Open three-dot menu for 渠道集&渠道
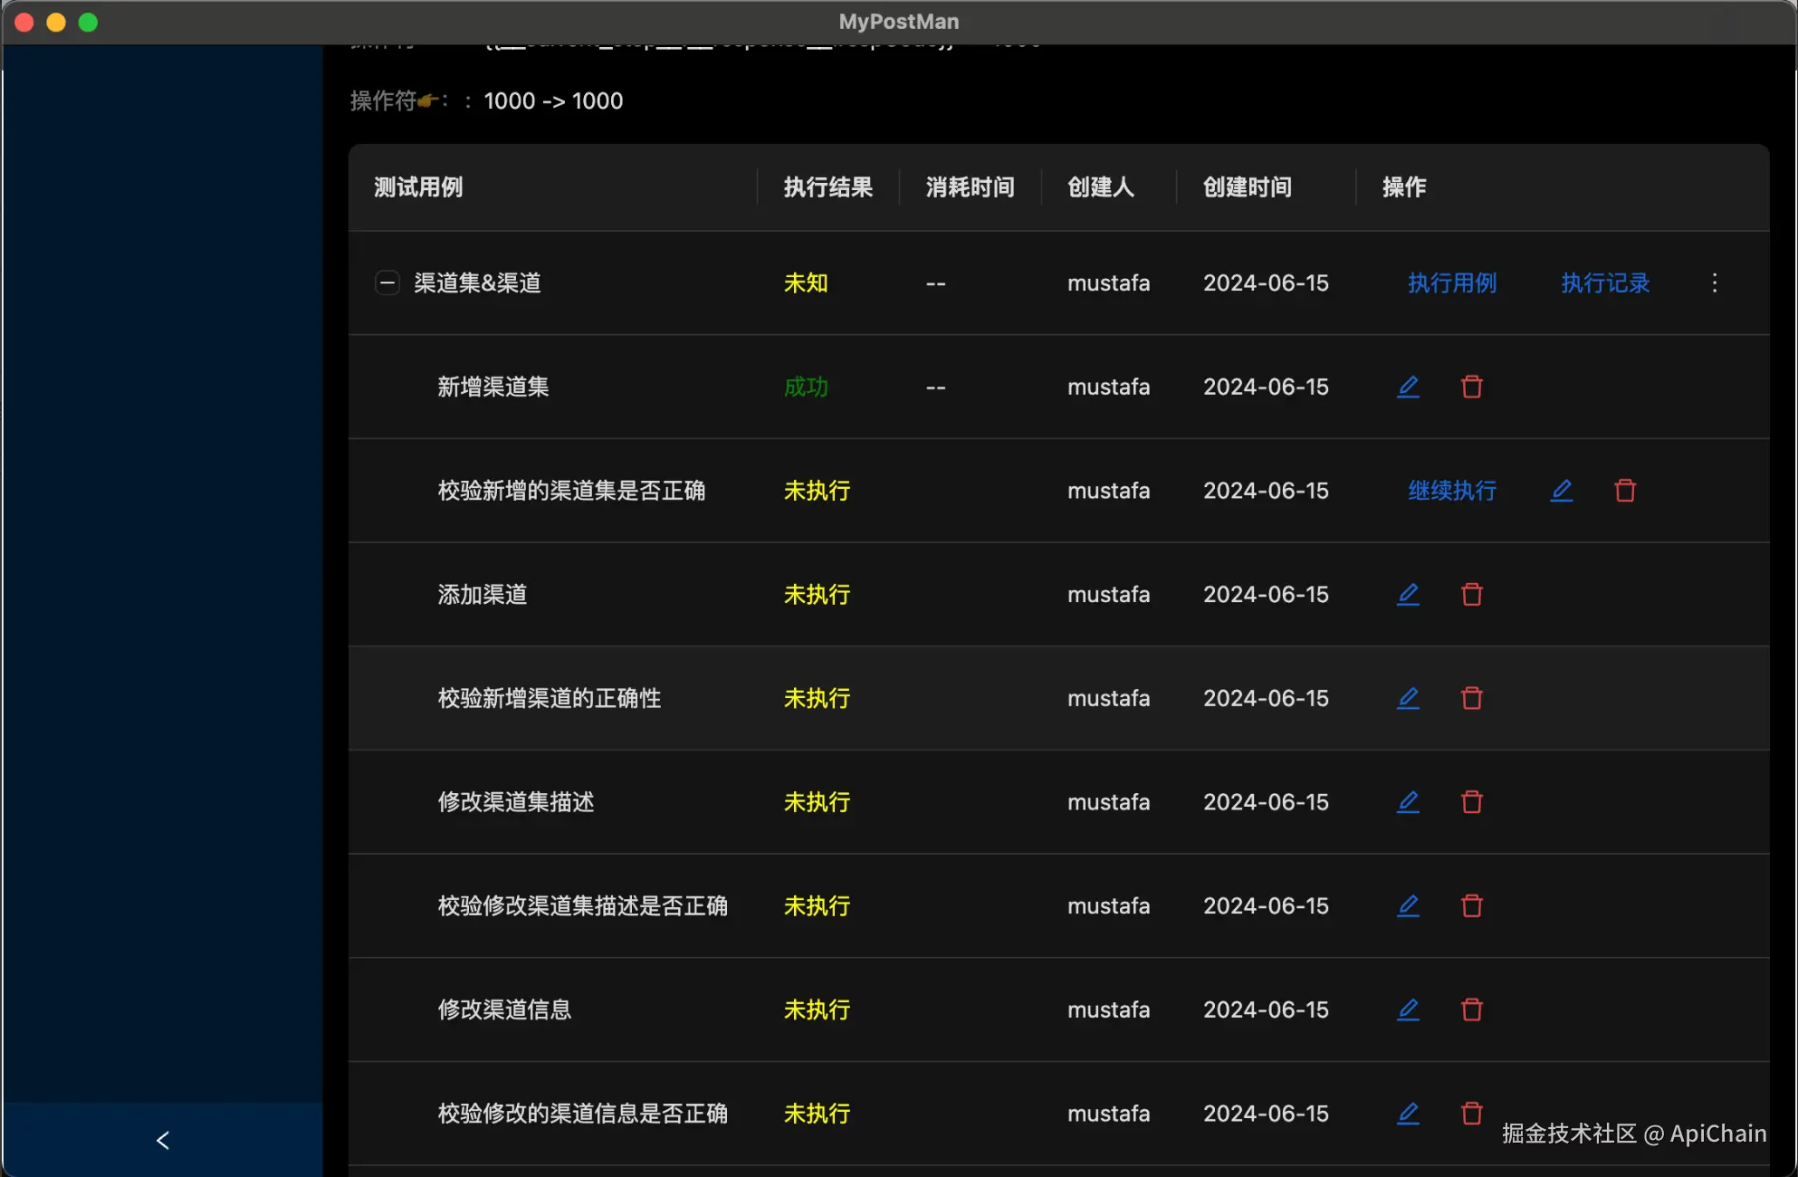The image size is (1798, 1177). [1714, 282]
